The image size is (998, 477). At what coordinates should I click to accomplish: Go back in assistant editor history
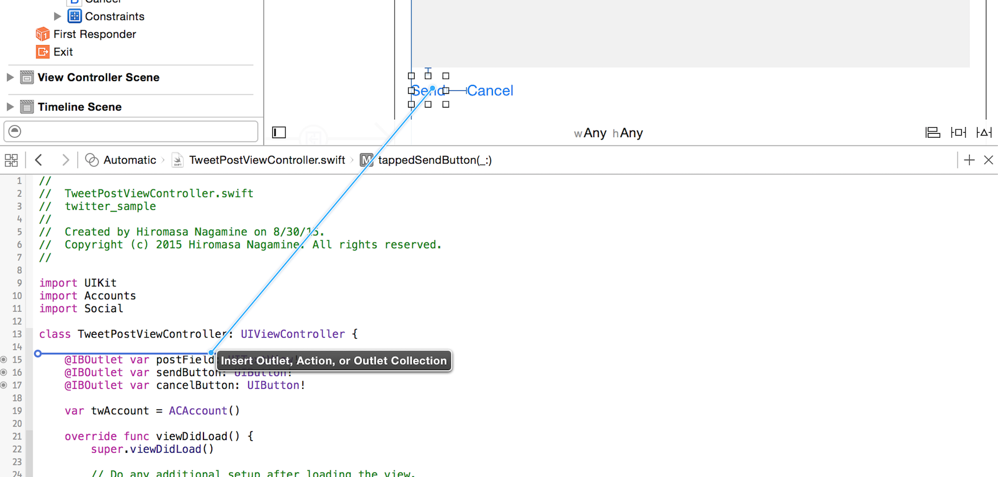click(x=39, y=160)
